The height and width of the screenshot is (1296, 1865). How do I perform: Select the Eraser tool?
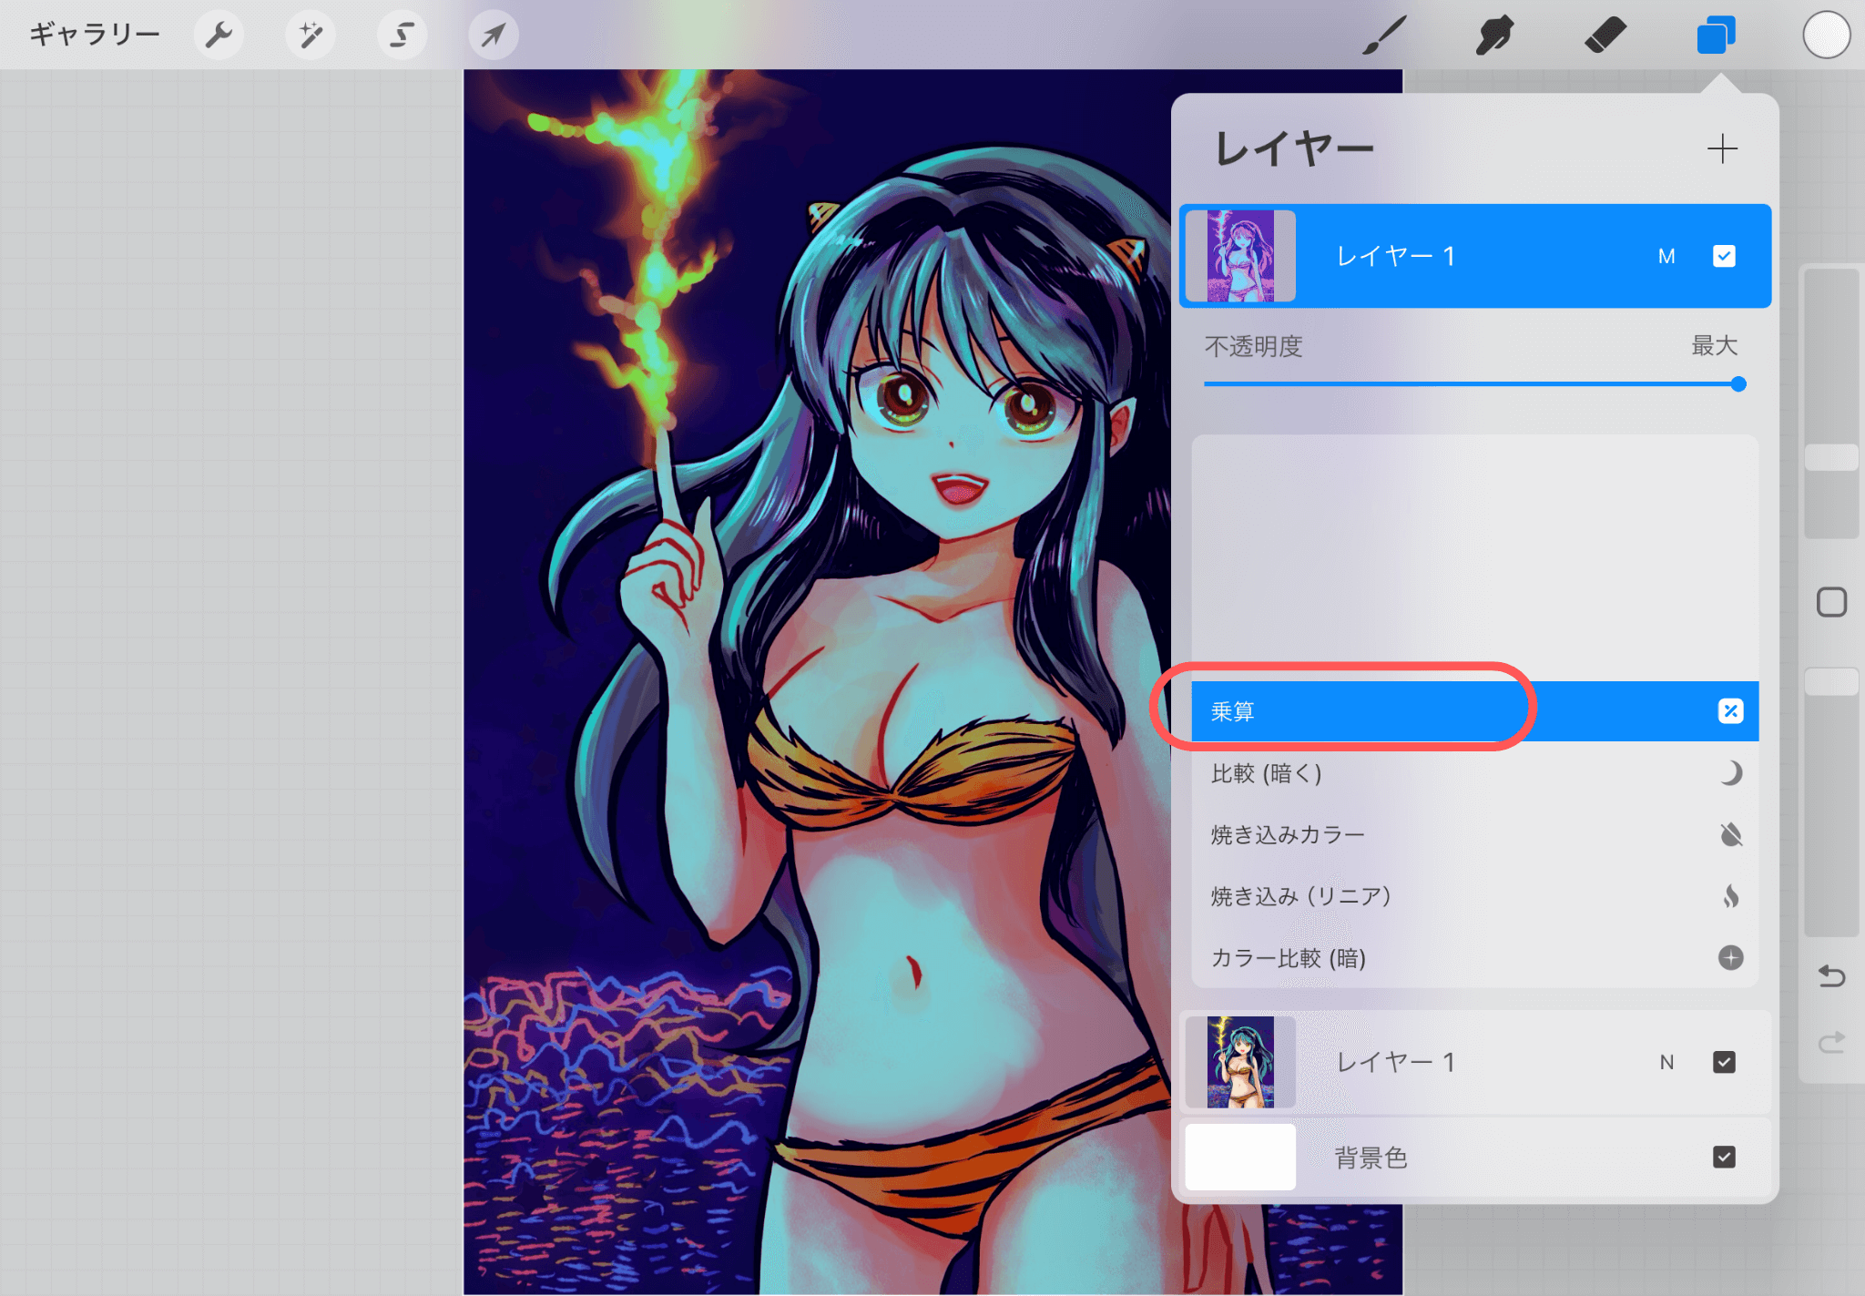1605,36
